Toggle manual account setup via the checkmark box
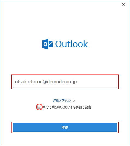 point(39,107)
